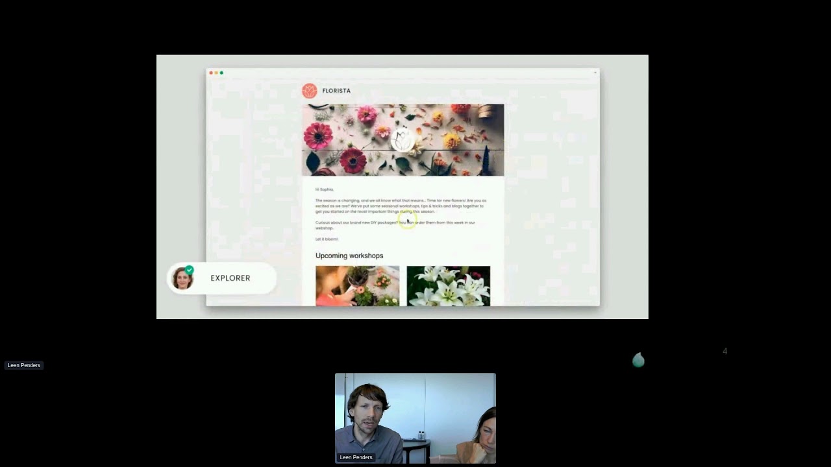Click the Leen Penders name tag in the video tile

[356, 457]
